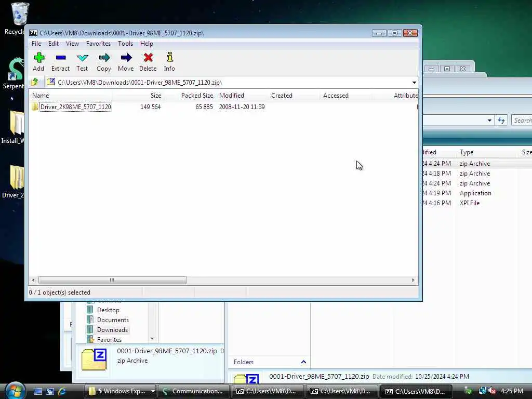532x399 pixels.
Task: Expand the 7-Zip address path dropdown
Action: 414,83
